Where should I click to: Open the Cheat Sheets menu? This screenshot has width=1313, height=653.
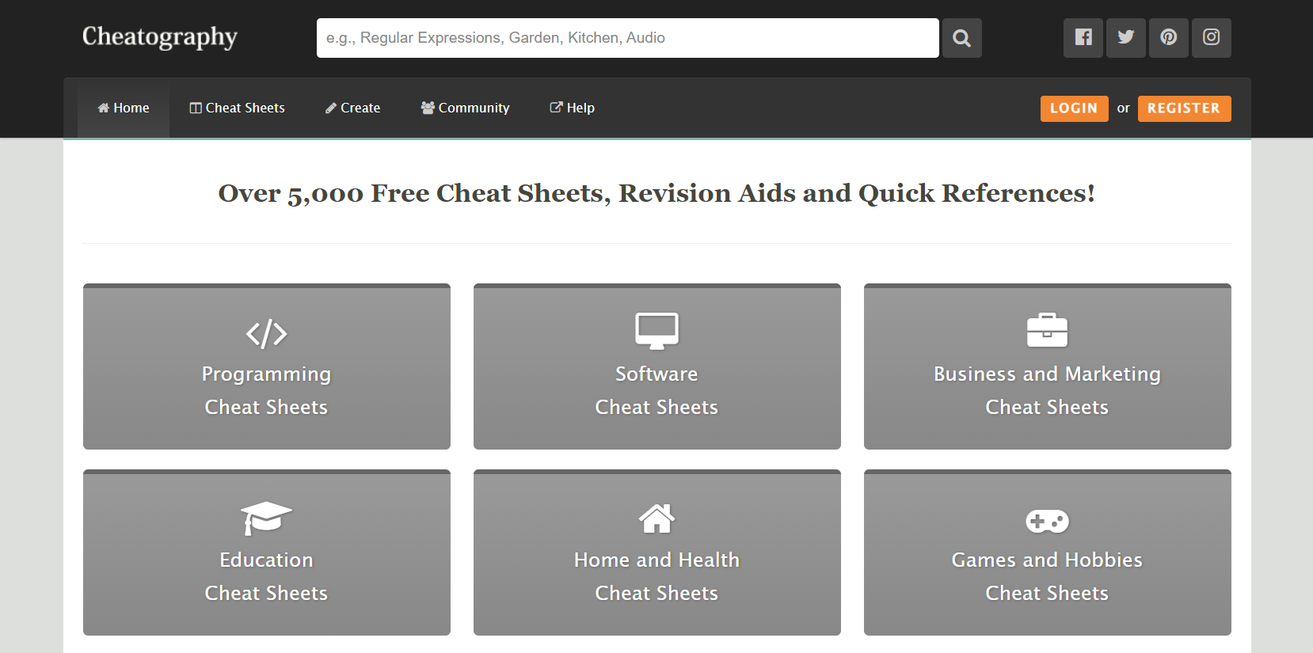point(237,108)
